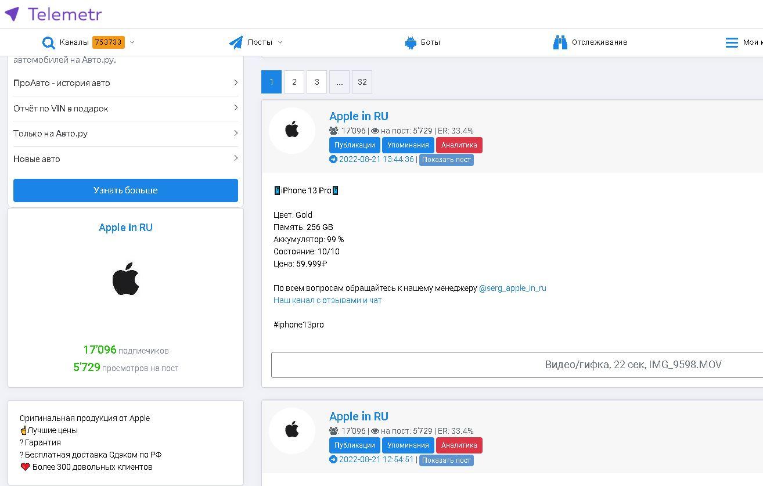Expand Отчёт по VIN в подарок chevron
This screenshot has height=486, width=763.
point(235,107)
